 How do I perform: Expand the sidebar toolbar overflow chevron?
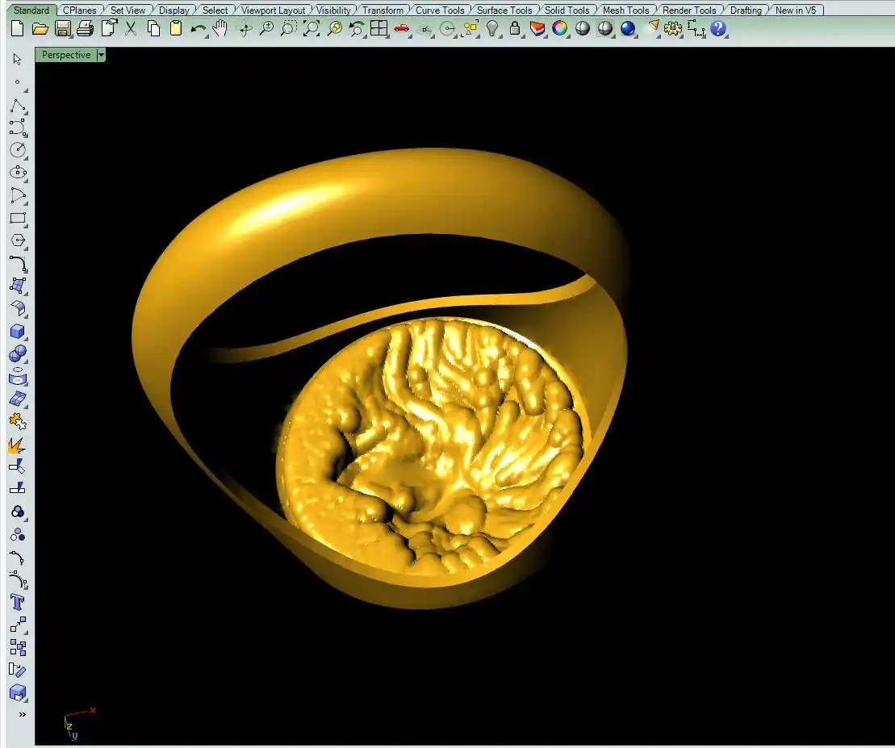[22, 714]
